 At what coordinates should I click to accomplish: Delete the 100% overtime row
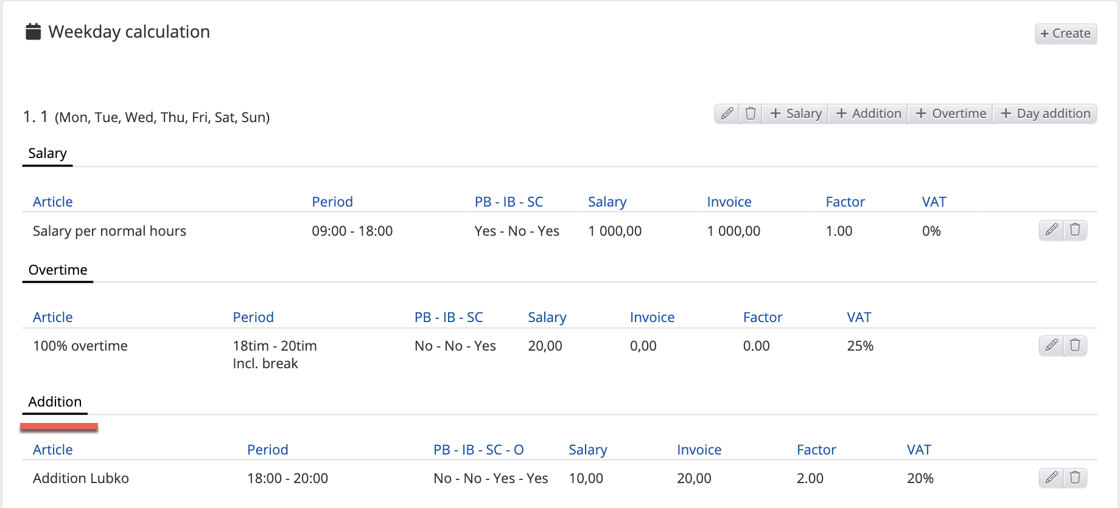1075,345
